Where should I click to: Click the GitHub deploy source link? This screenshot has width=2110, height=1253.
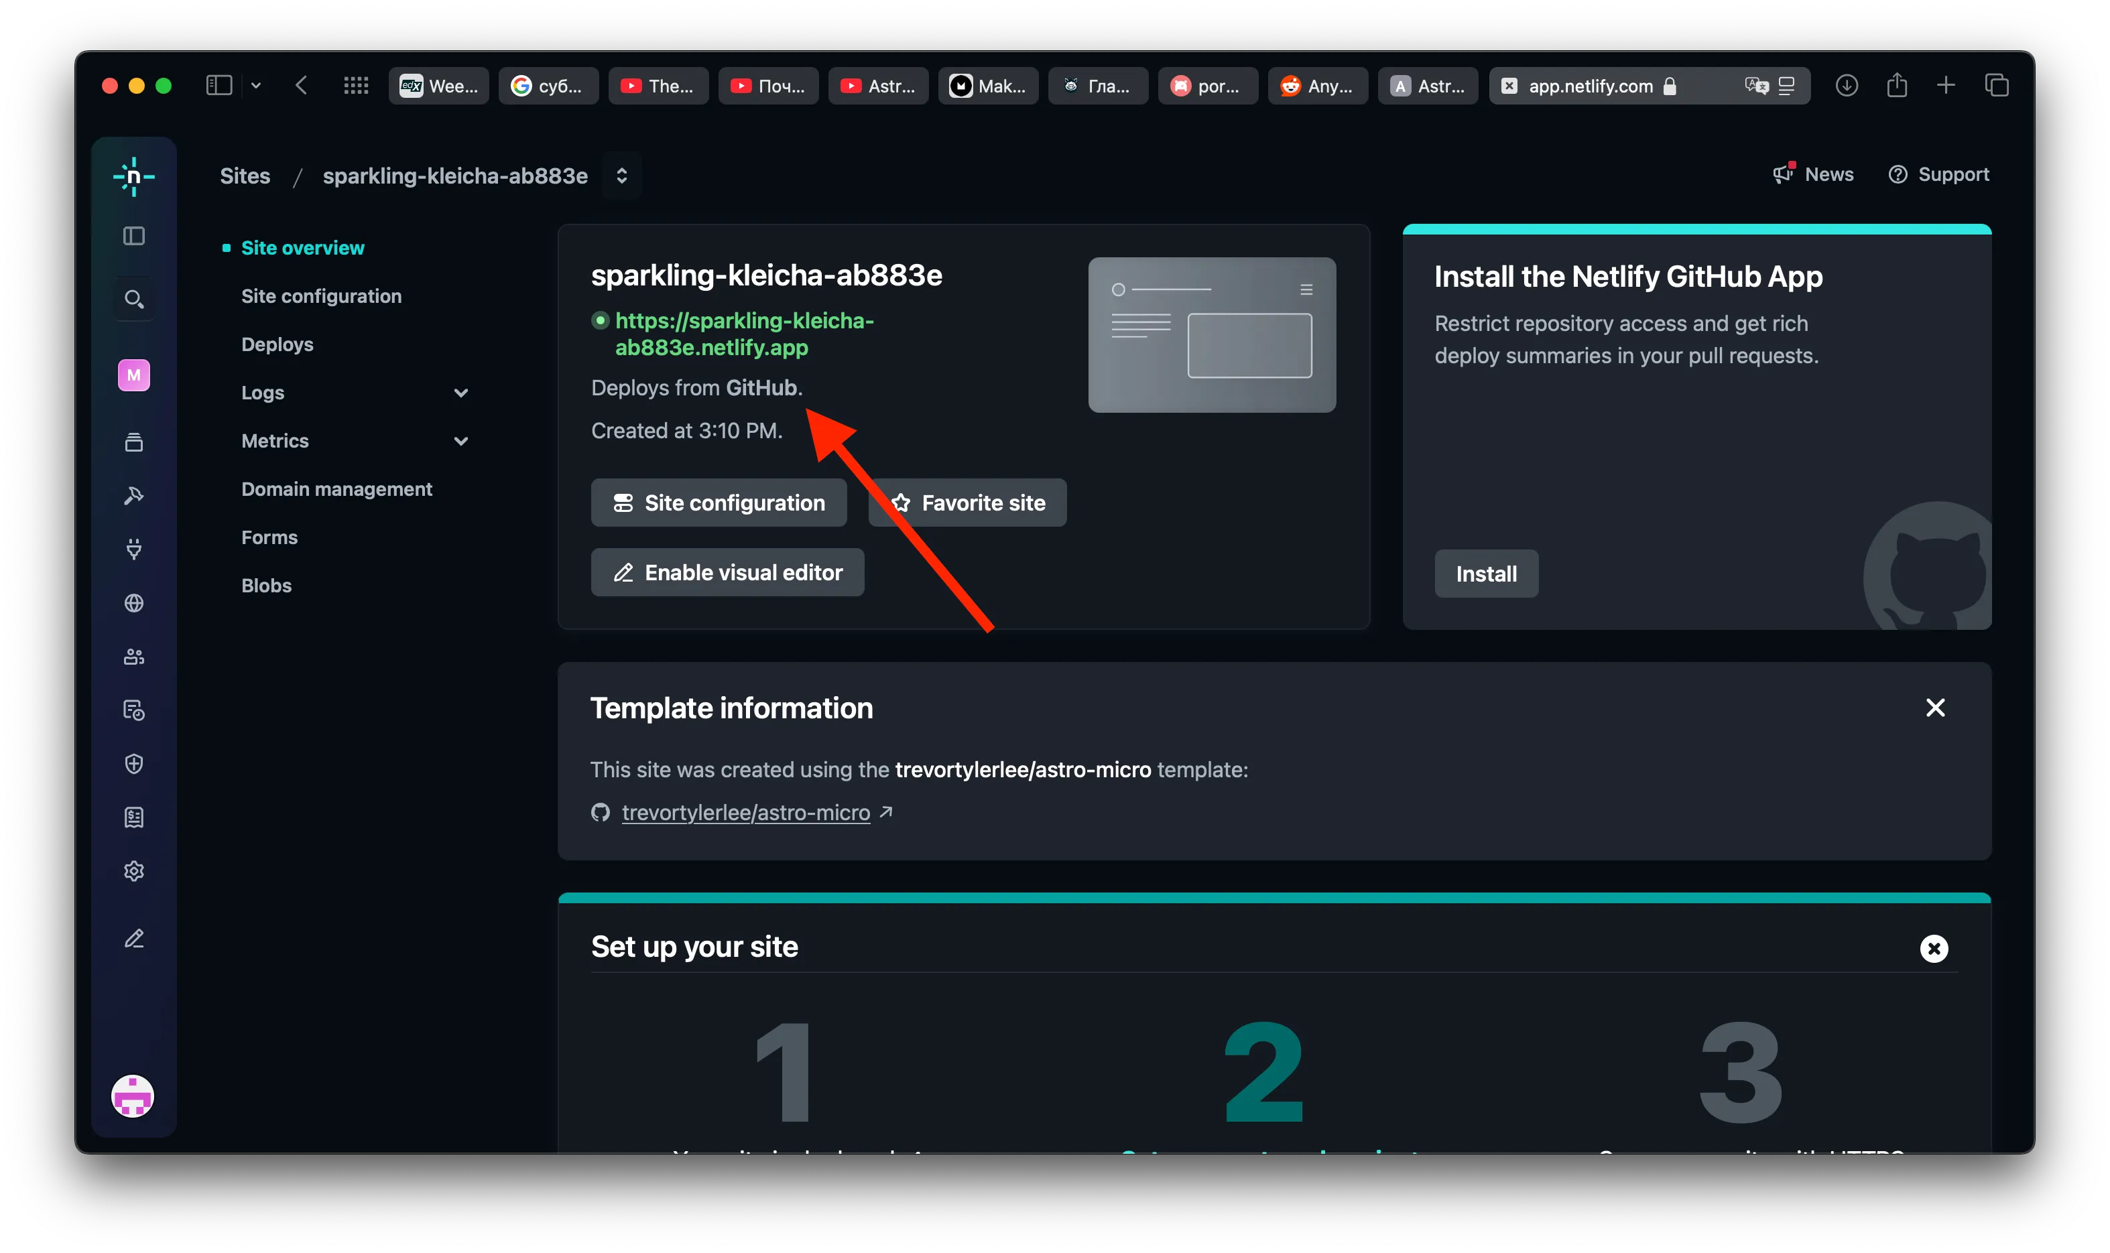click(761, 387)
